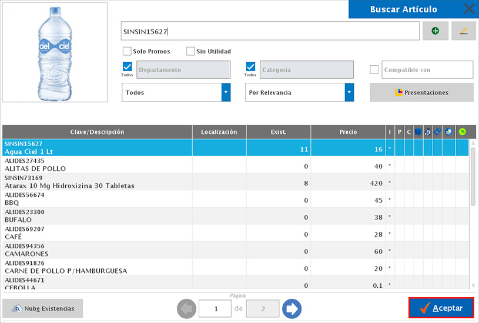Viewport: 479px width, 323px height.
Task: Sort by the Precio column header
Action: click(x=348, y=132)
